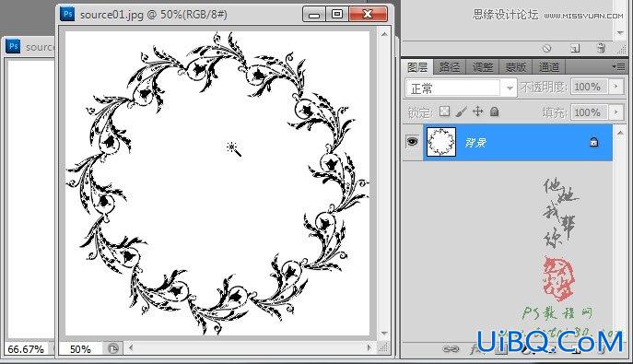Click the status bar icon next to 50%
The image size is (633, 364).
(113, 348)
